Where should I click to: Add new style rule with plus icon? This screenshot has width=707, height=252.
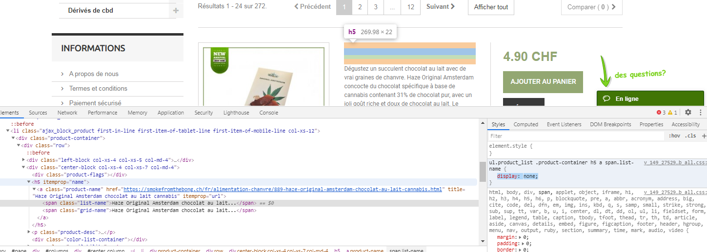704,136
